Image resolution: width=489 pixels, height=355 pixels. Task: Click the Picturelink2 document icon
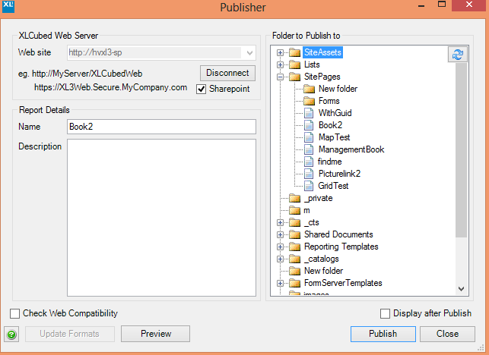tap(309, 174)
